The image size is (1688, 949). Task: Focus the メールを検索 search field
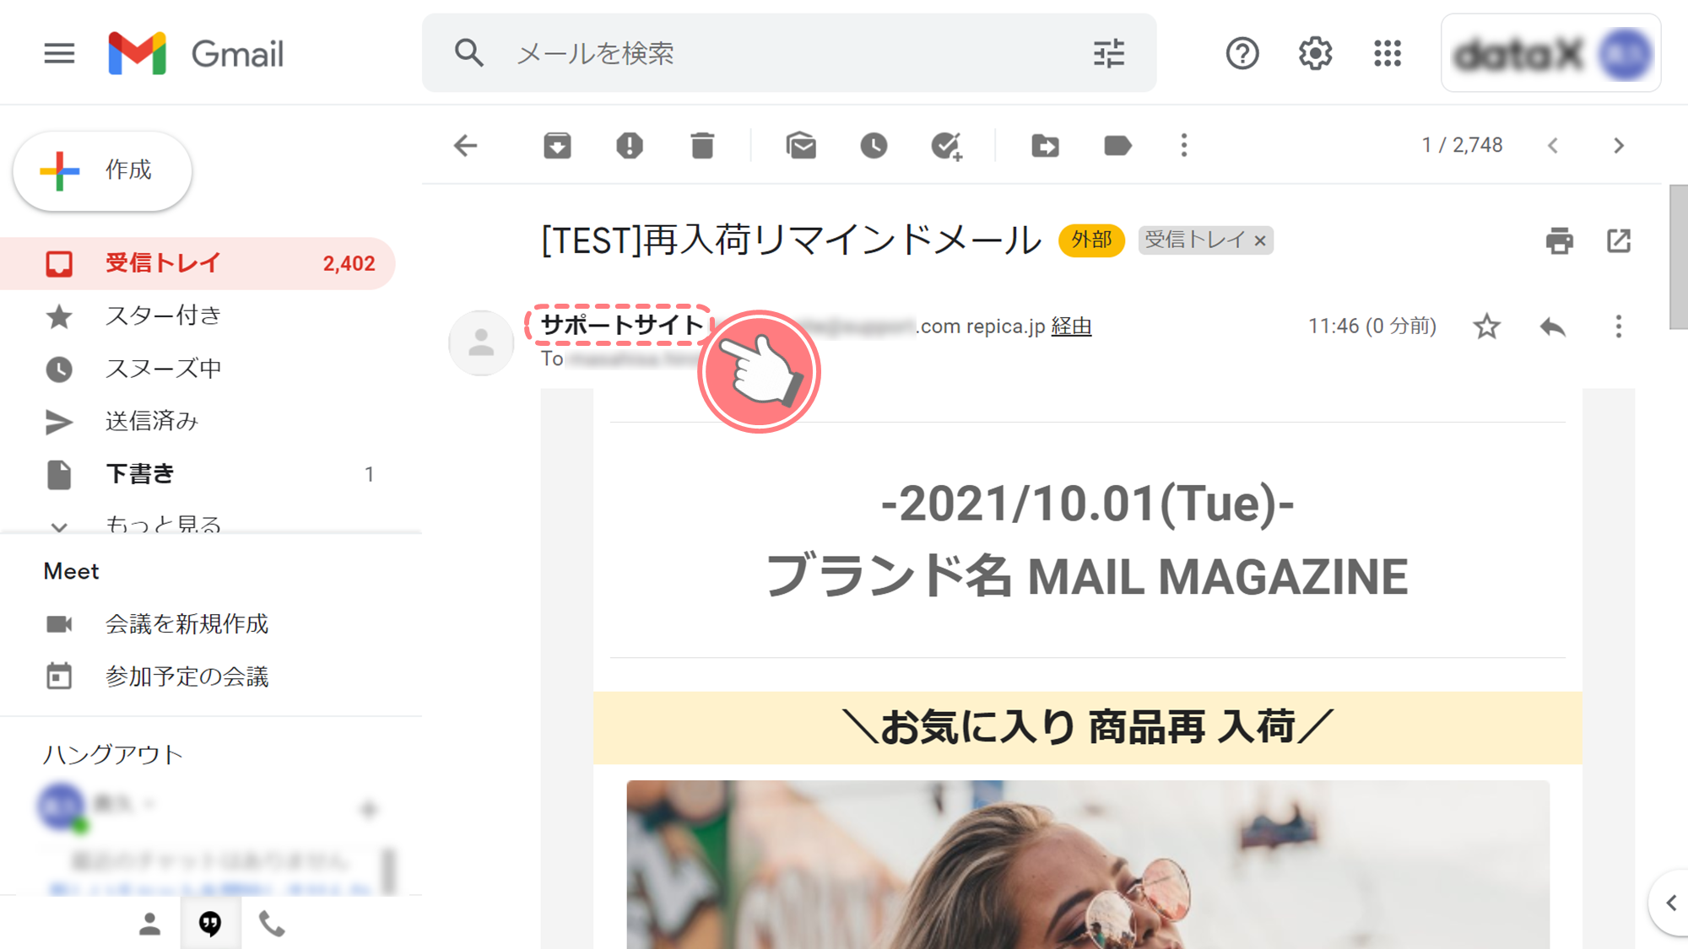(789, 53)
